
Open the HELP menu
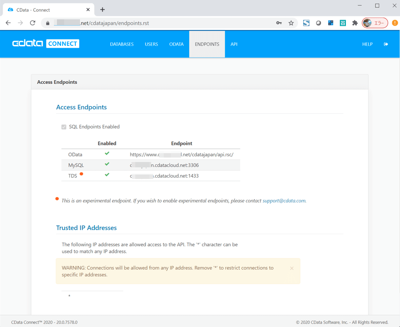point(367,44)
